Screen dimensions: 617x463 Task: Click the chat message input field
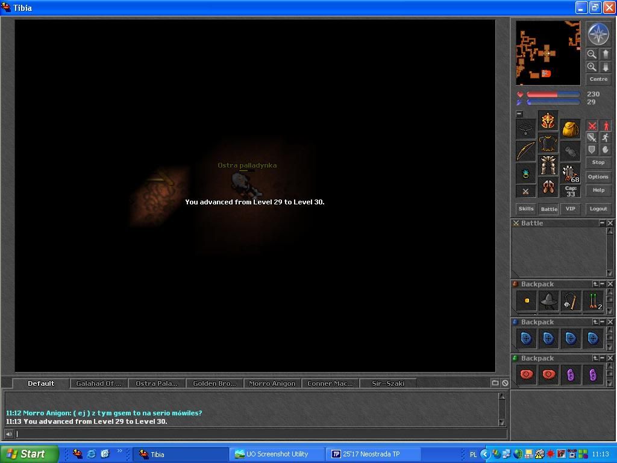coord(260,434)
